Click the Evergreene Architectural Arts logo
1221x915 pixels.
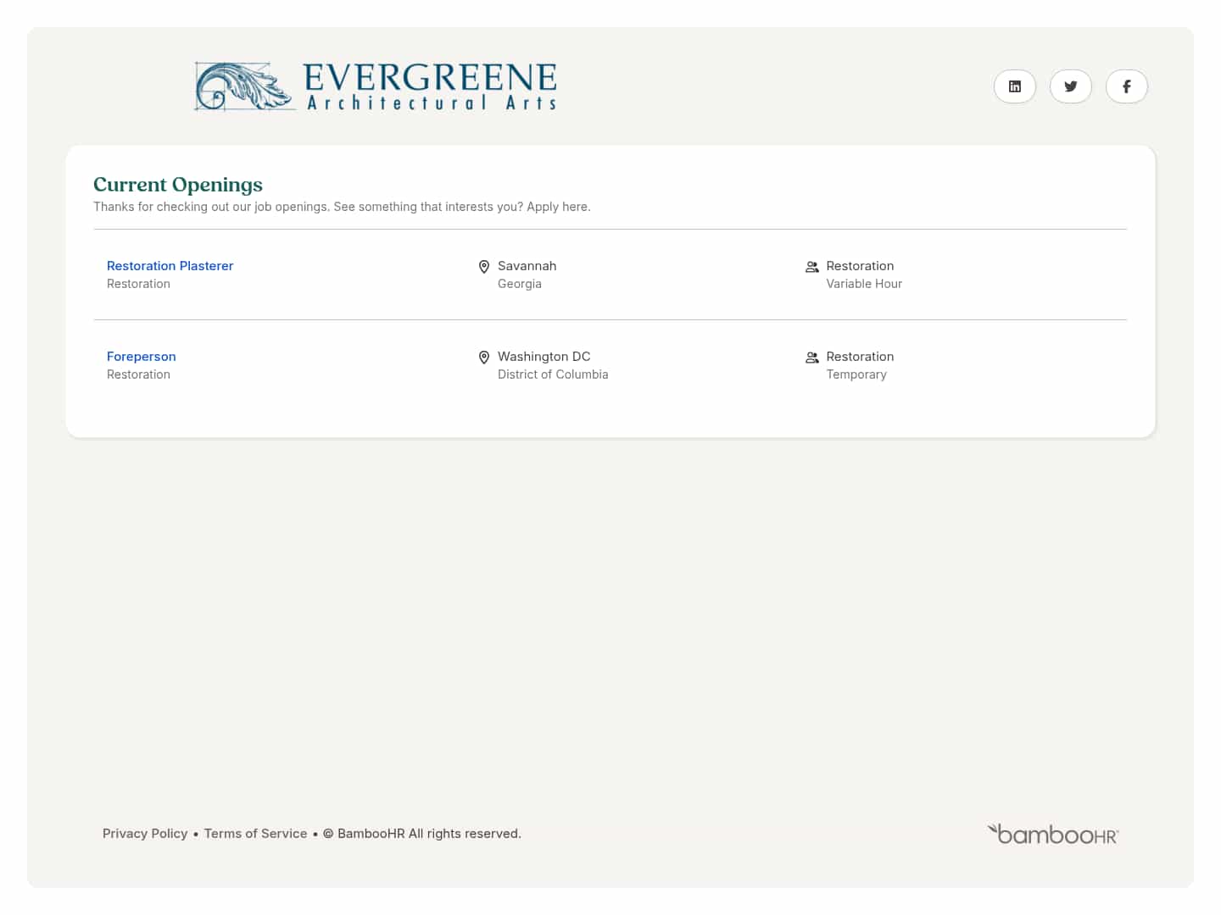point(376,86)
